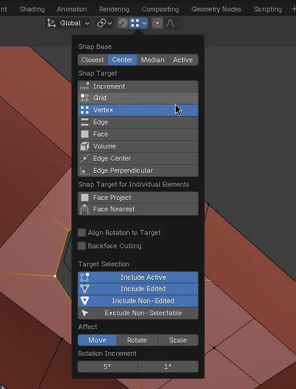The width and height of the screenshot is (296, 389).
Task: Toggle the Include Edited target selection
Action: click(138, 289)
